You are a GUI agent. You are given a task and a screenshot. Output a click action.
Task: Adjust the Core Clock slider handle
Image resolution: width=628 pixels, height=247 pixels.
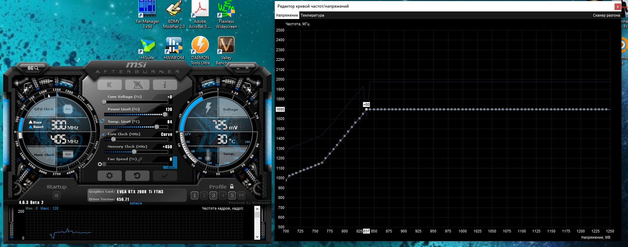pyautogui.click(x=113, y=139)
